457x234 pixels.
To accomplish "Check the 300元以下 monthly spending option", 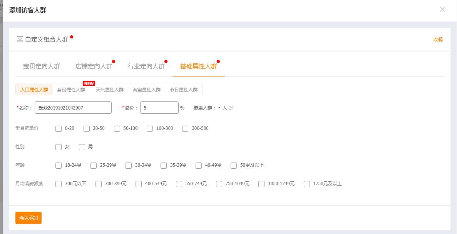I will pos(59,184).
